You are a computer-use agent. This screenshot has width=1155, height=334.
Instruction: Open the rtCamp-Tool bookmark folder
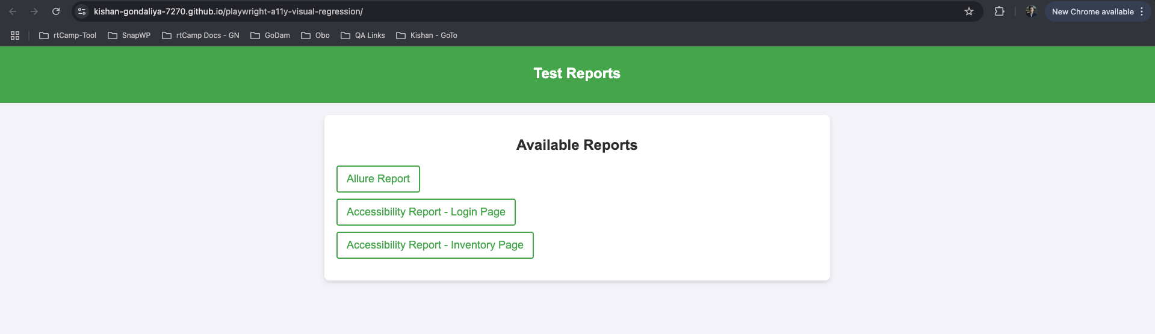pyautogui.click(x=67, y=36)
